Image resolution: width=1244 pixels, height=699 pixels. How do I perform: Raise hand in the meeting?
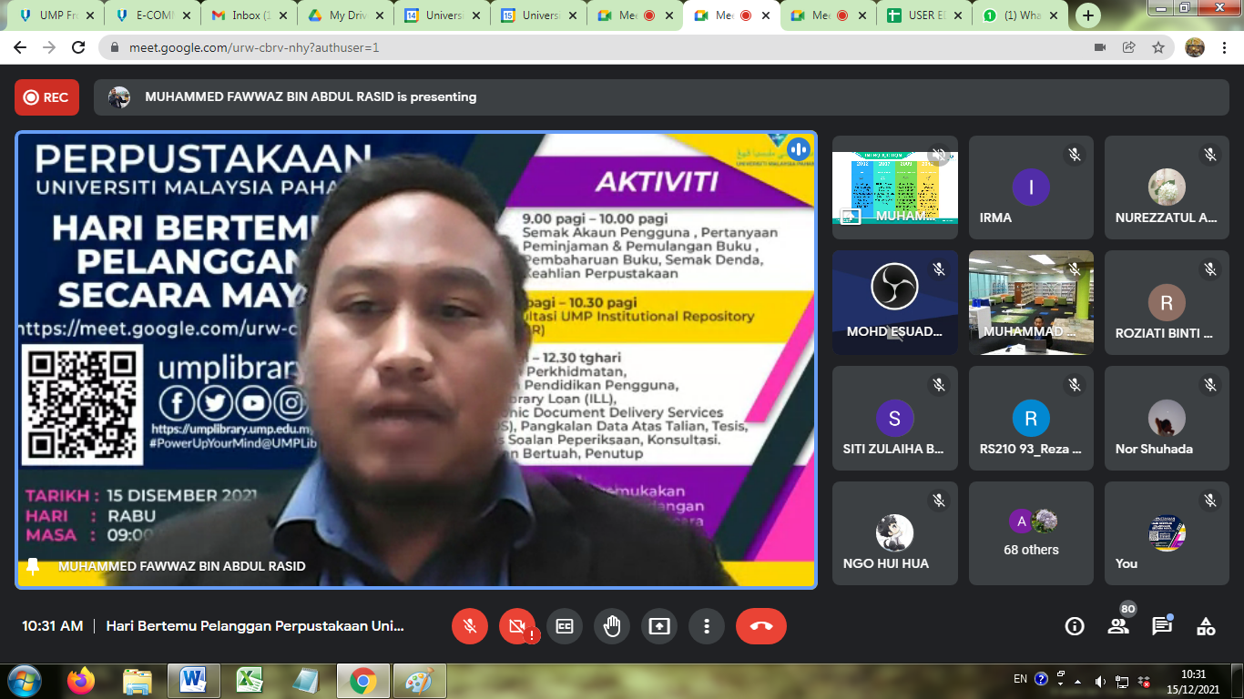click(x=612, y=626)
